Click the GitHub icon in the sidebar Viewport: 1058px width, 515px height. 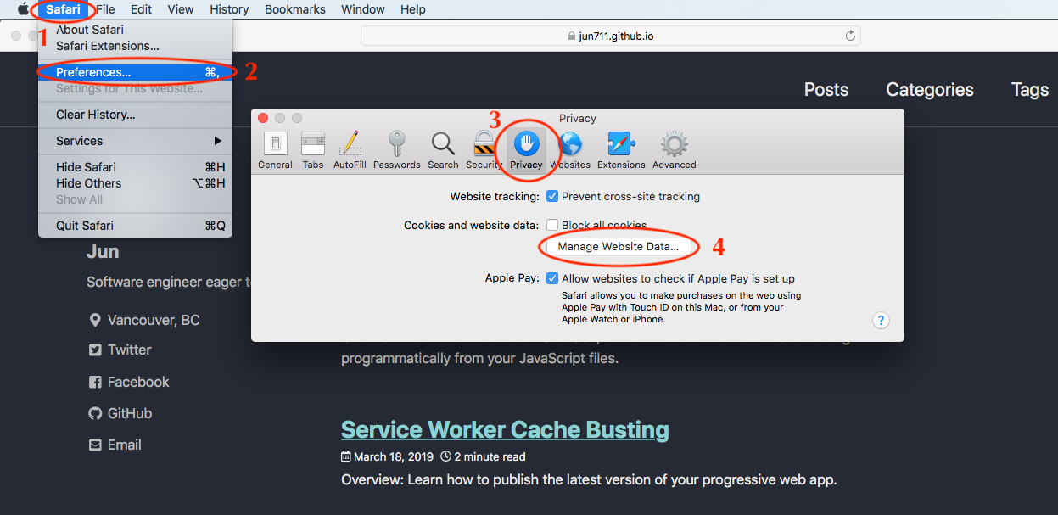point(95,414)
